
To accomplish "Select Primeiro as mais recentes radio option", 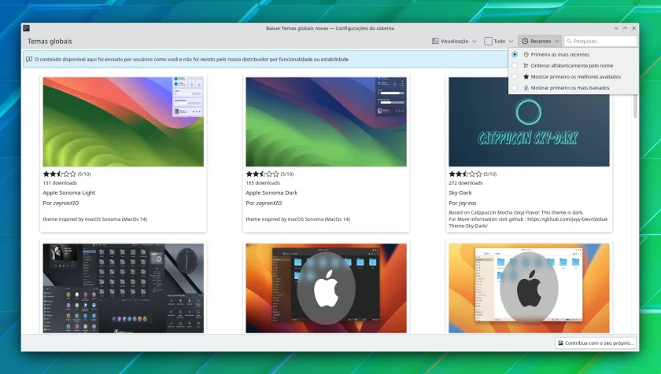I will (x=515, y=54).
